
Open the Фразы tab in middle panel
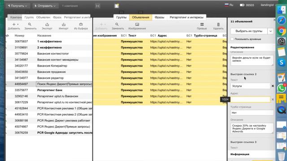(159, 17)
